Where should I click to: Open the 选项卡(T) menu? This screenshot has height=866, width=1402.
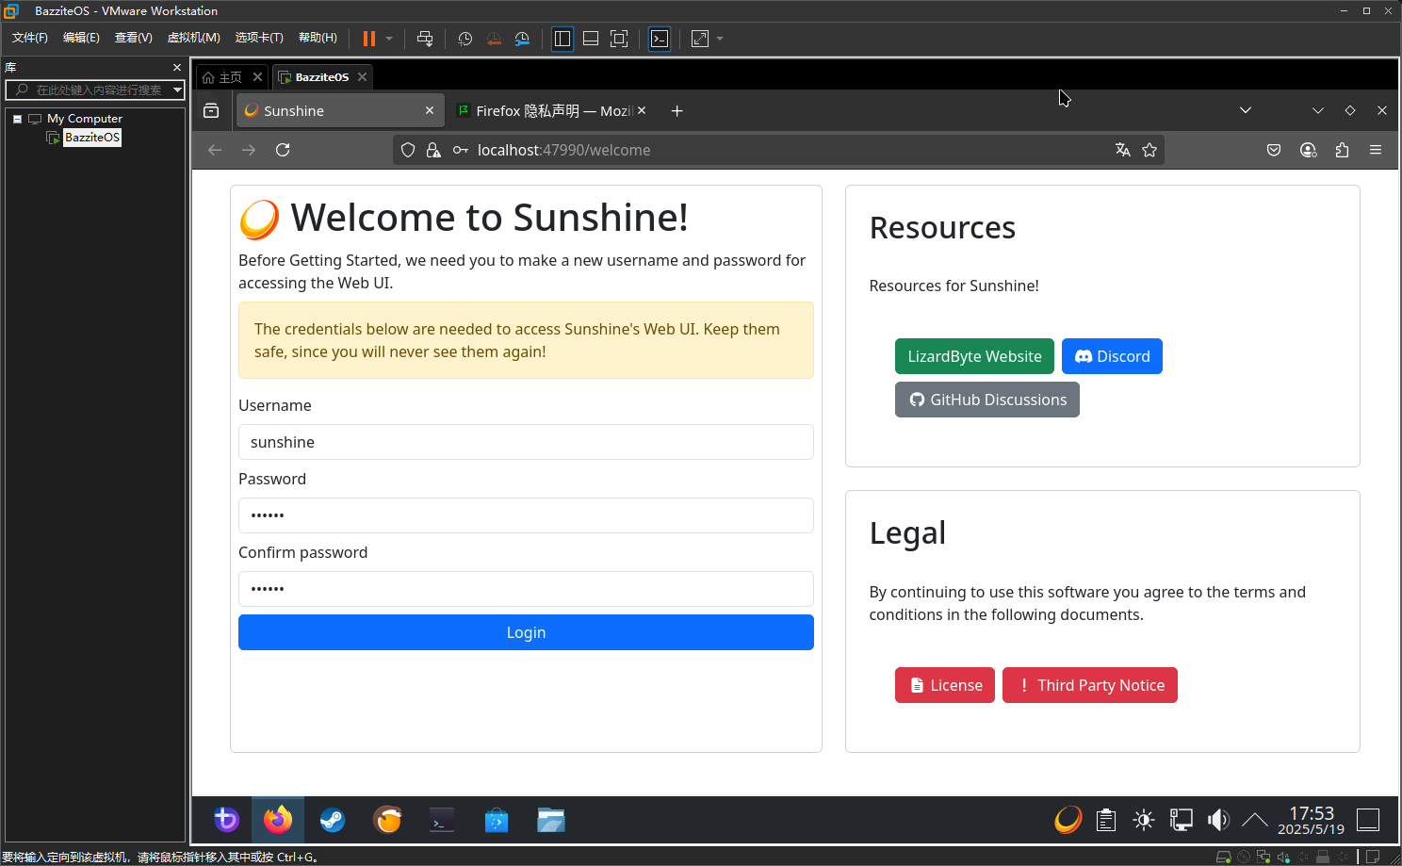259,38
